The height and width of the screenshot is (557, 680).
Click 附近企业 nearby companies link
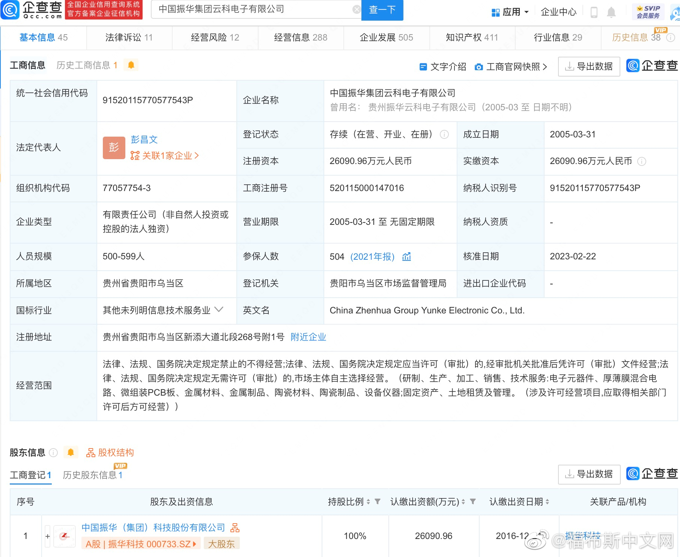[308, 337]
